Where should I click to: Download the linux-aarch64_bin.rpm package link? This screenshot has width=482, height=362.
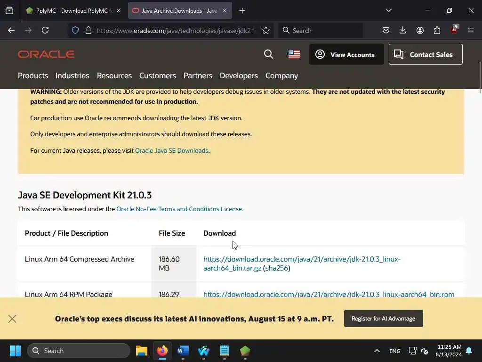coord(329,294)
